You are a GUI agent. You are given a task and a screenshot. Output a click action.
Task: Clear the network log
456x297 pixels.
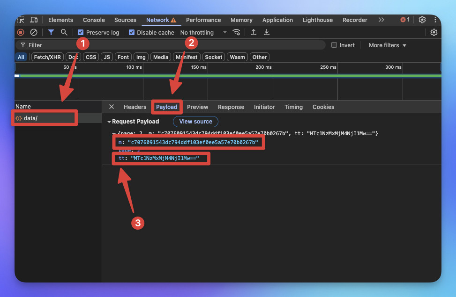[x=34, y=32]
